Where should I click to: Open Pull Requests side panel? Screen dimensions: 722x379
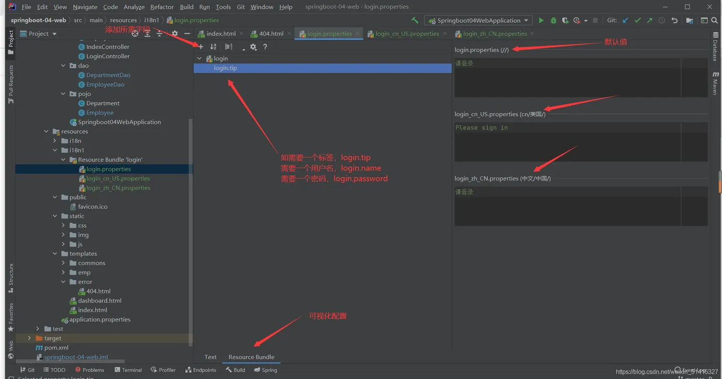pos(11,84)
